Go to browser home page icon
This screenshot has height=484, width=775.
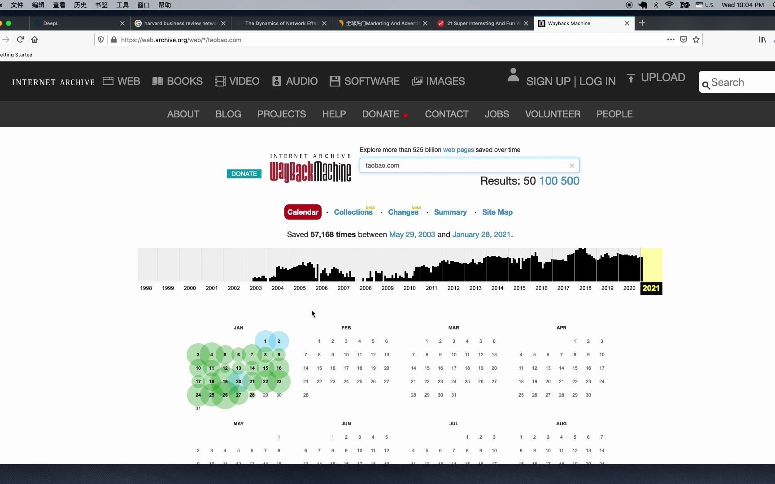coord(35,39)
